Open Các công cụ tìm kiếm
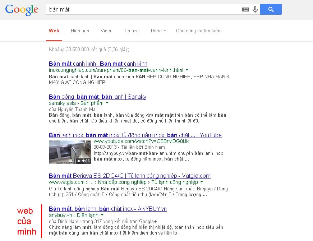 [199, 31]
